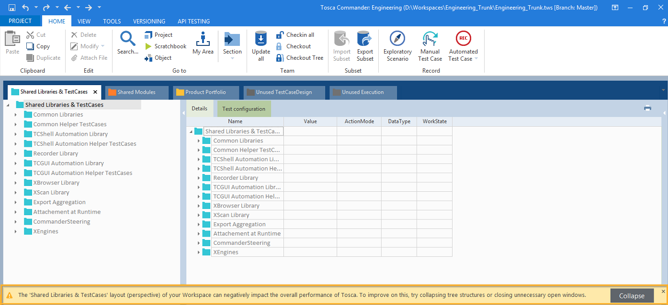Dismiss the yellow performance warning bar
The height and width of the screenshot is (305, 668).
click(663, 291)
